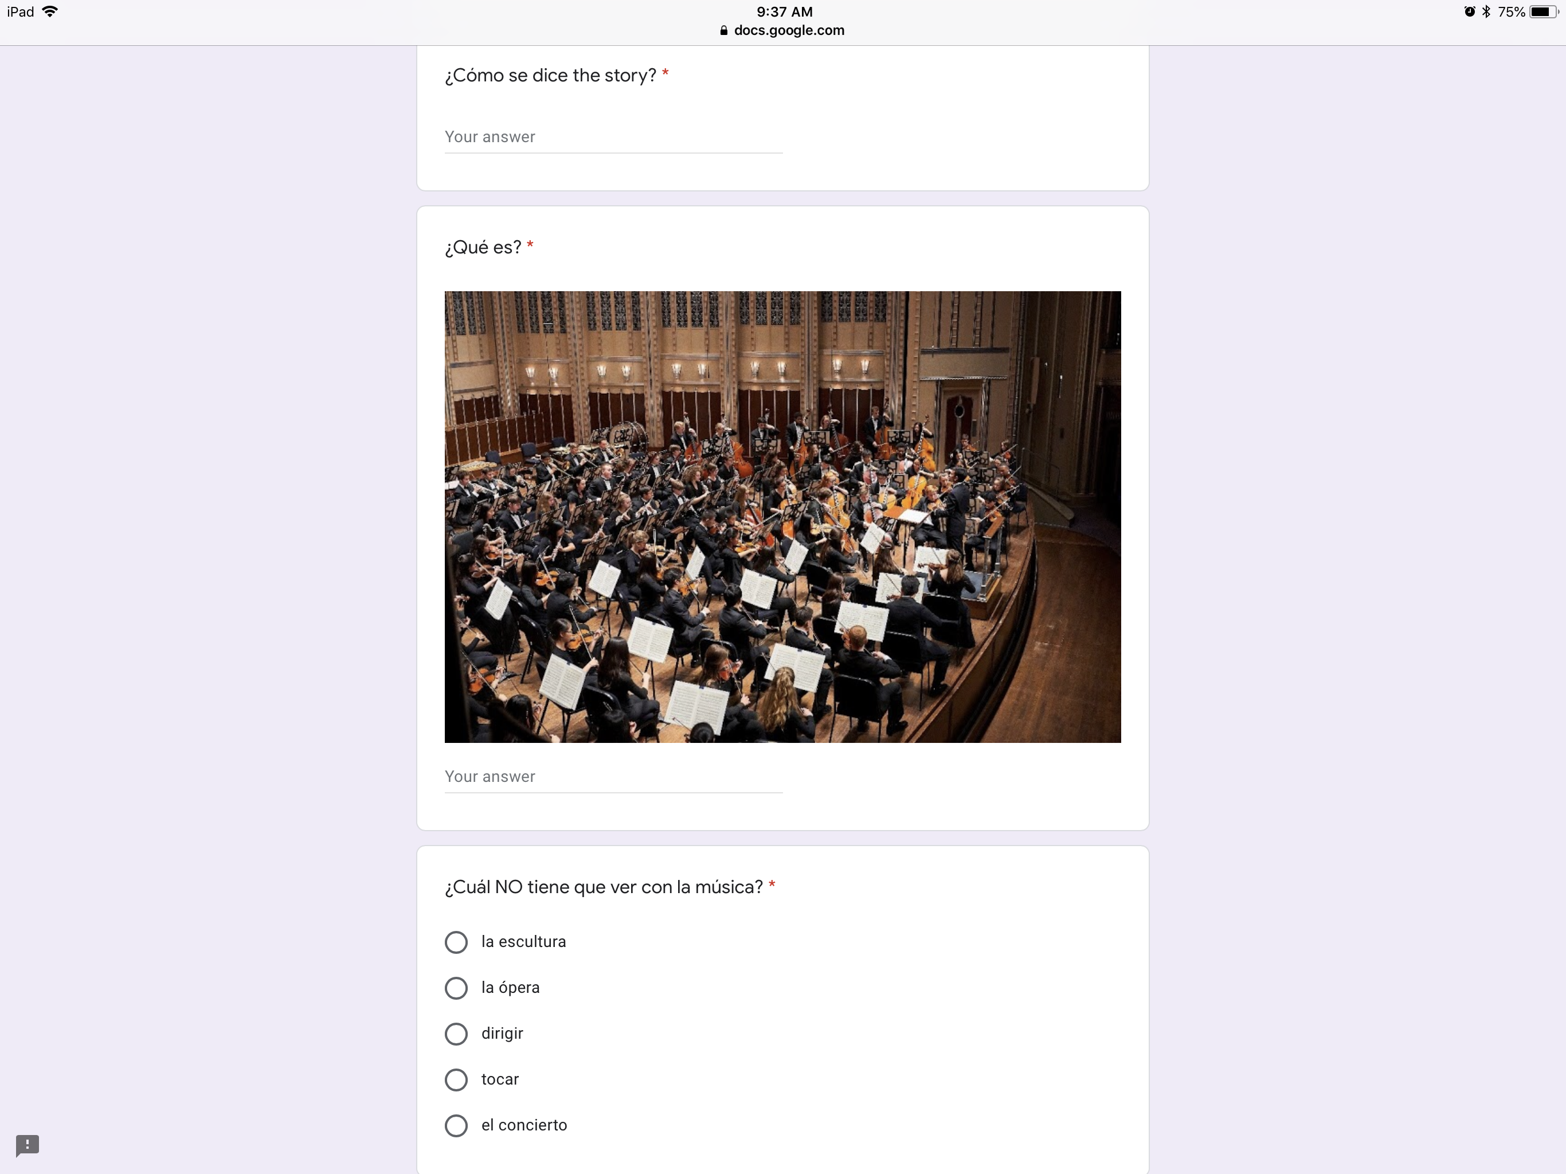The image size is (1566, 1174).
Task: Tap the 75% battery percentage text
Action: click(x=1511, y=11)
